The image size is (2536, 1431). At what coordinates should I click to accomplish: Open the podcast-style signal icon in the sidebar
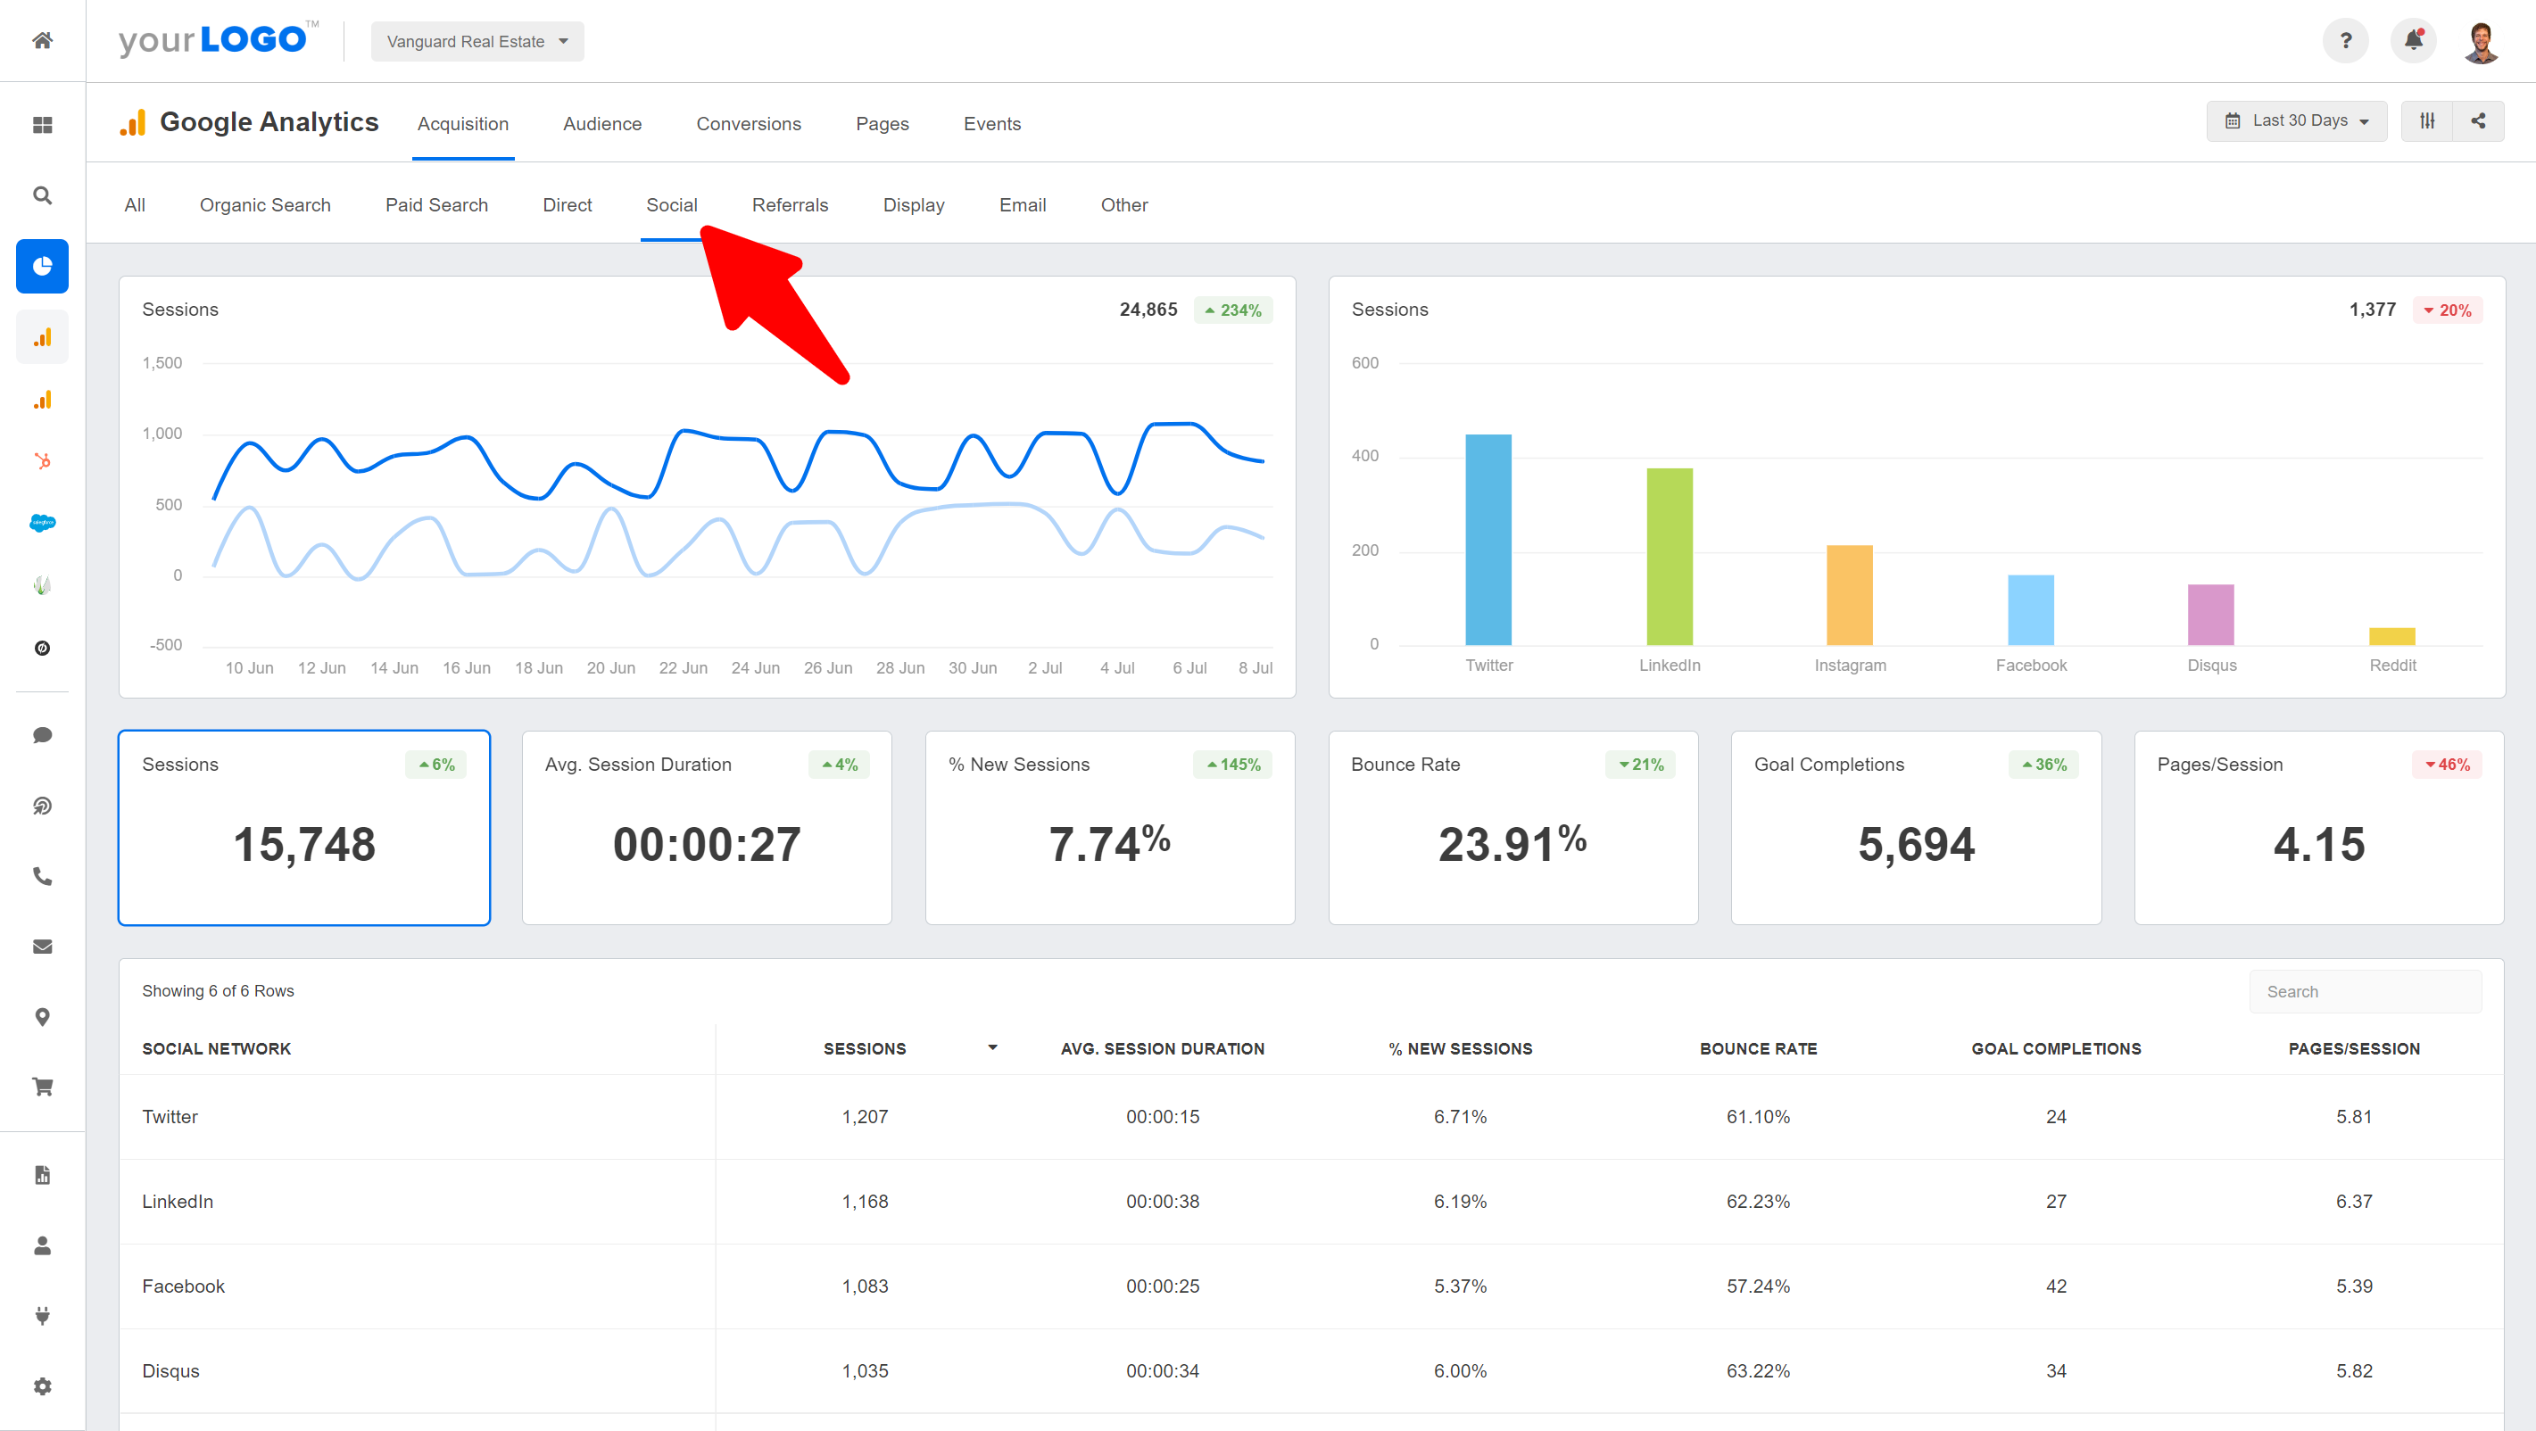pyautogui.click(x=42, y=806)
